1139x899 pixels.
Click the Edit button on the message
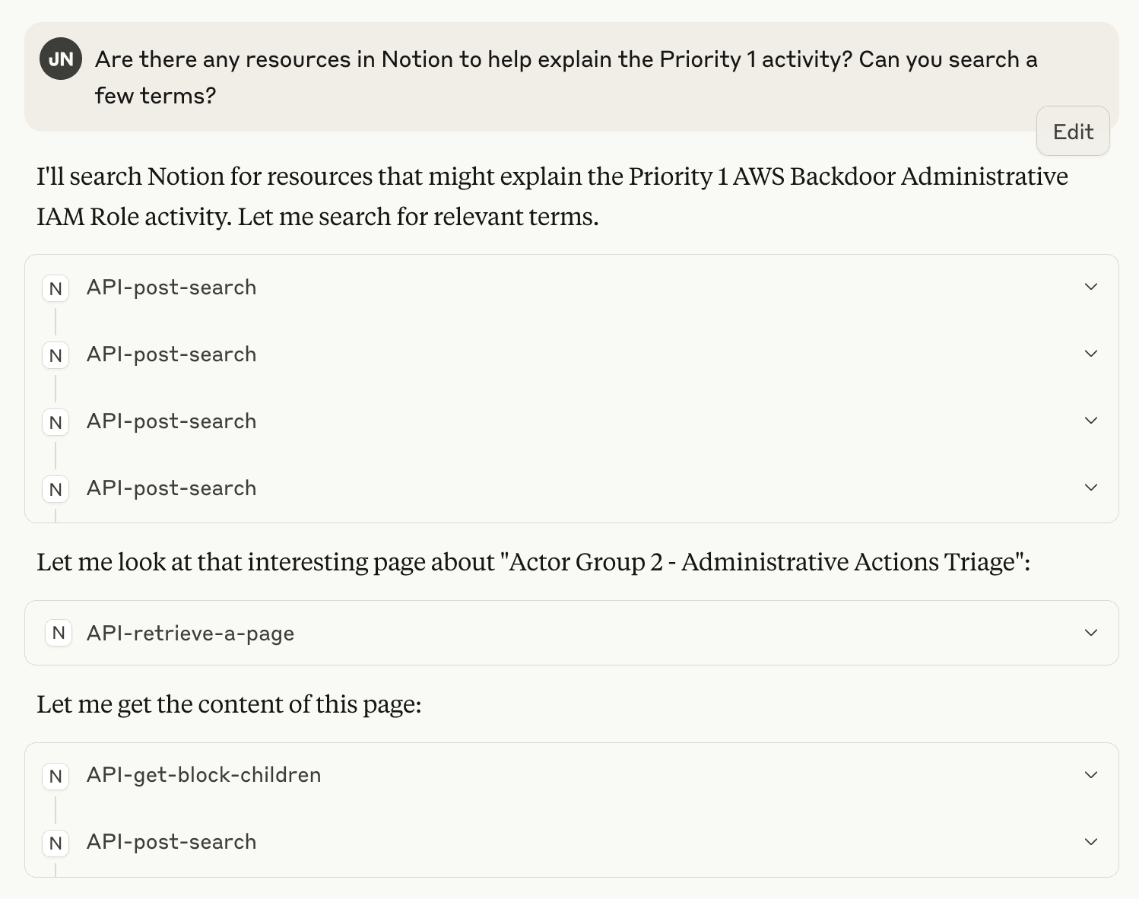click(1073, 132)
